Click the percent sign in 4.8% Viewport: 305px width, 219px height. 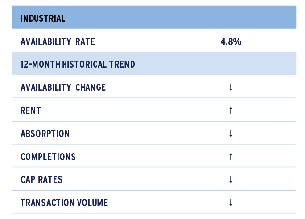(x=237, y=41)
